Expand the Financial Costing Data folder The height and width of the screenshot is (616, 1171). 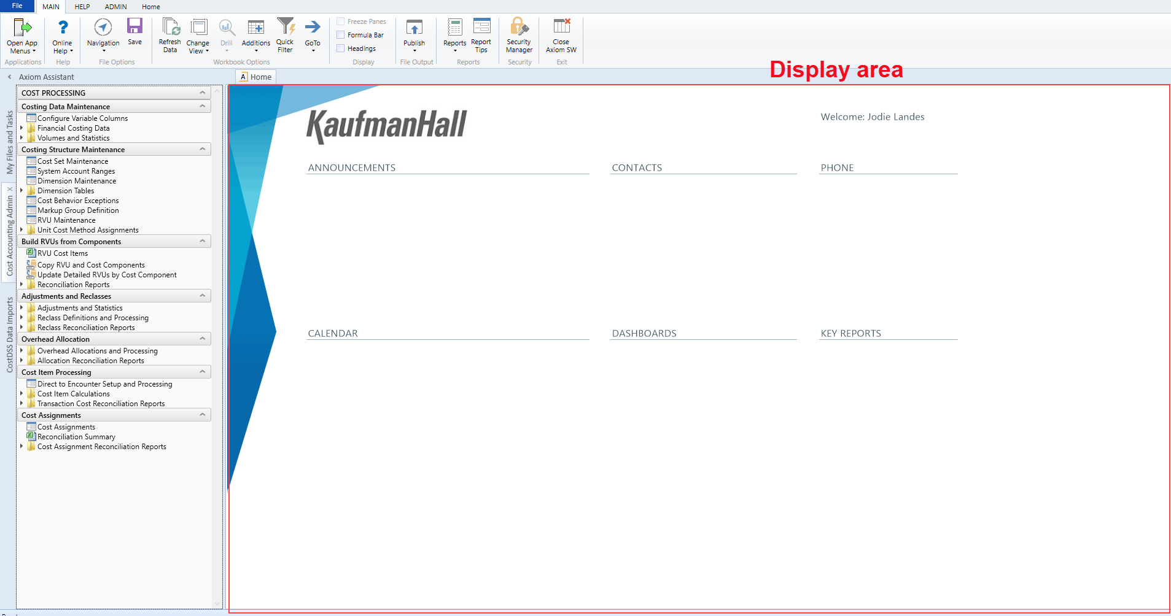click(21, 128)
